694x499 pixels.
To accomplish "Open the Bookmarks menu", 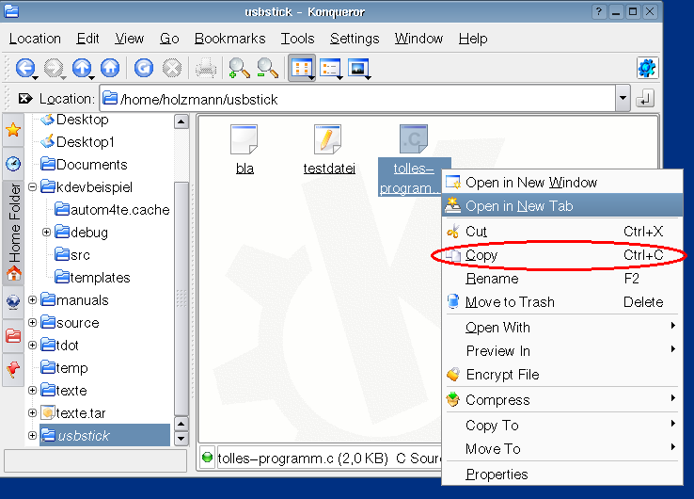I will [x=229, y=39].
